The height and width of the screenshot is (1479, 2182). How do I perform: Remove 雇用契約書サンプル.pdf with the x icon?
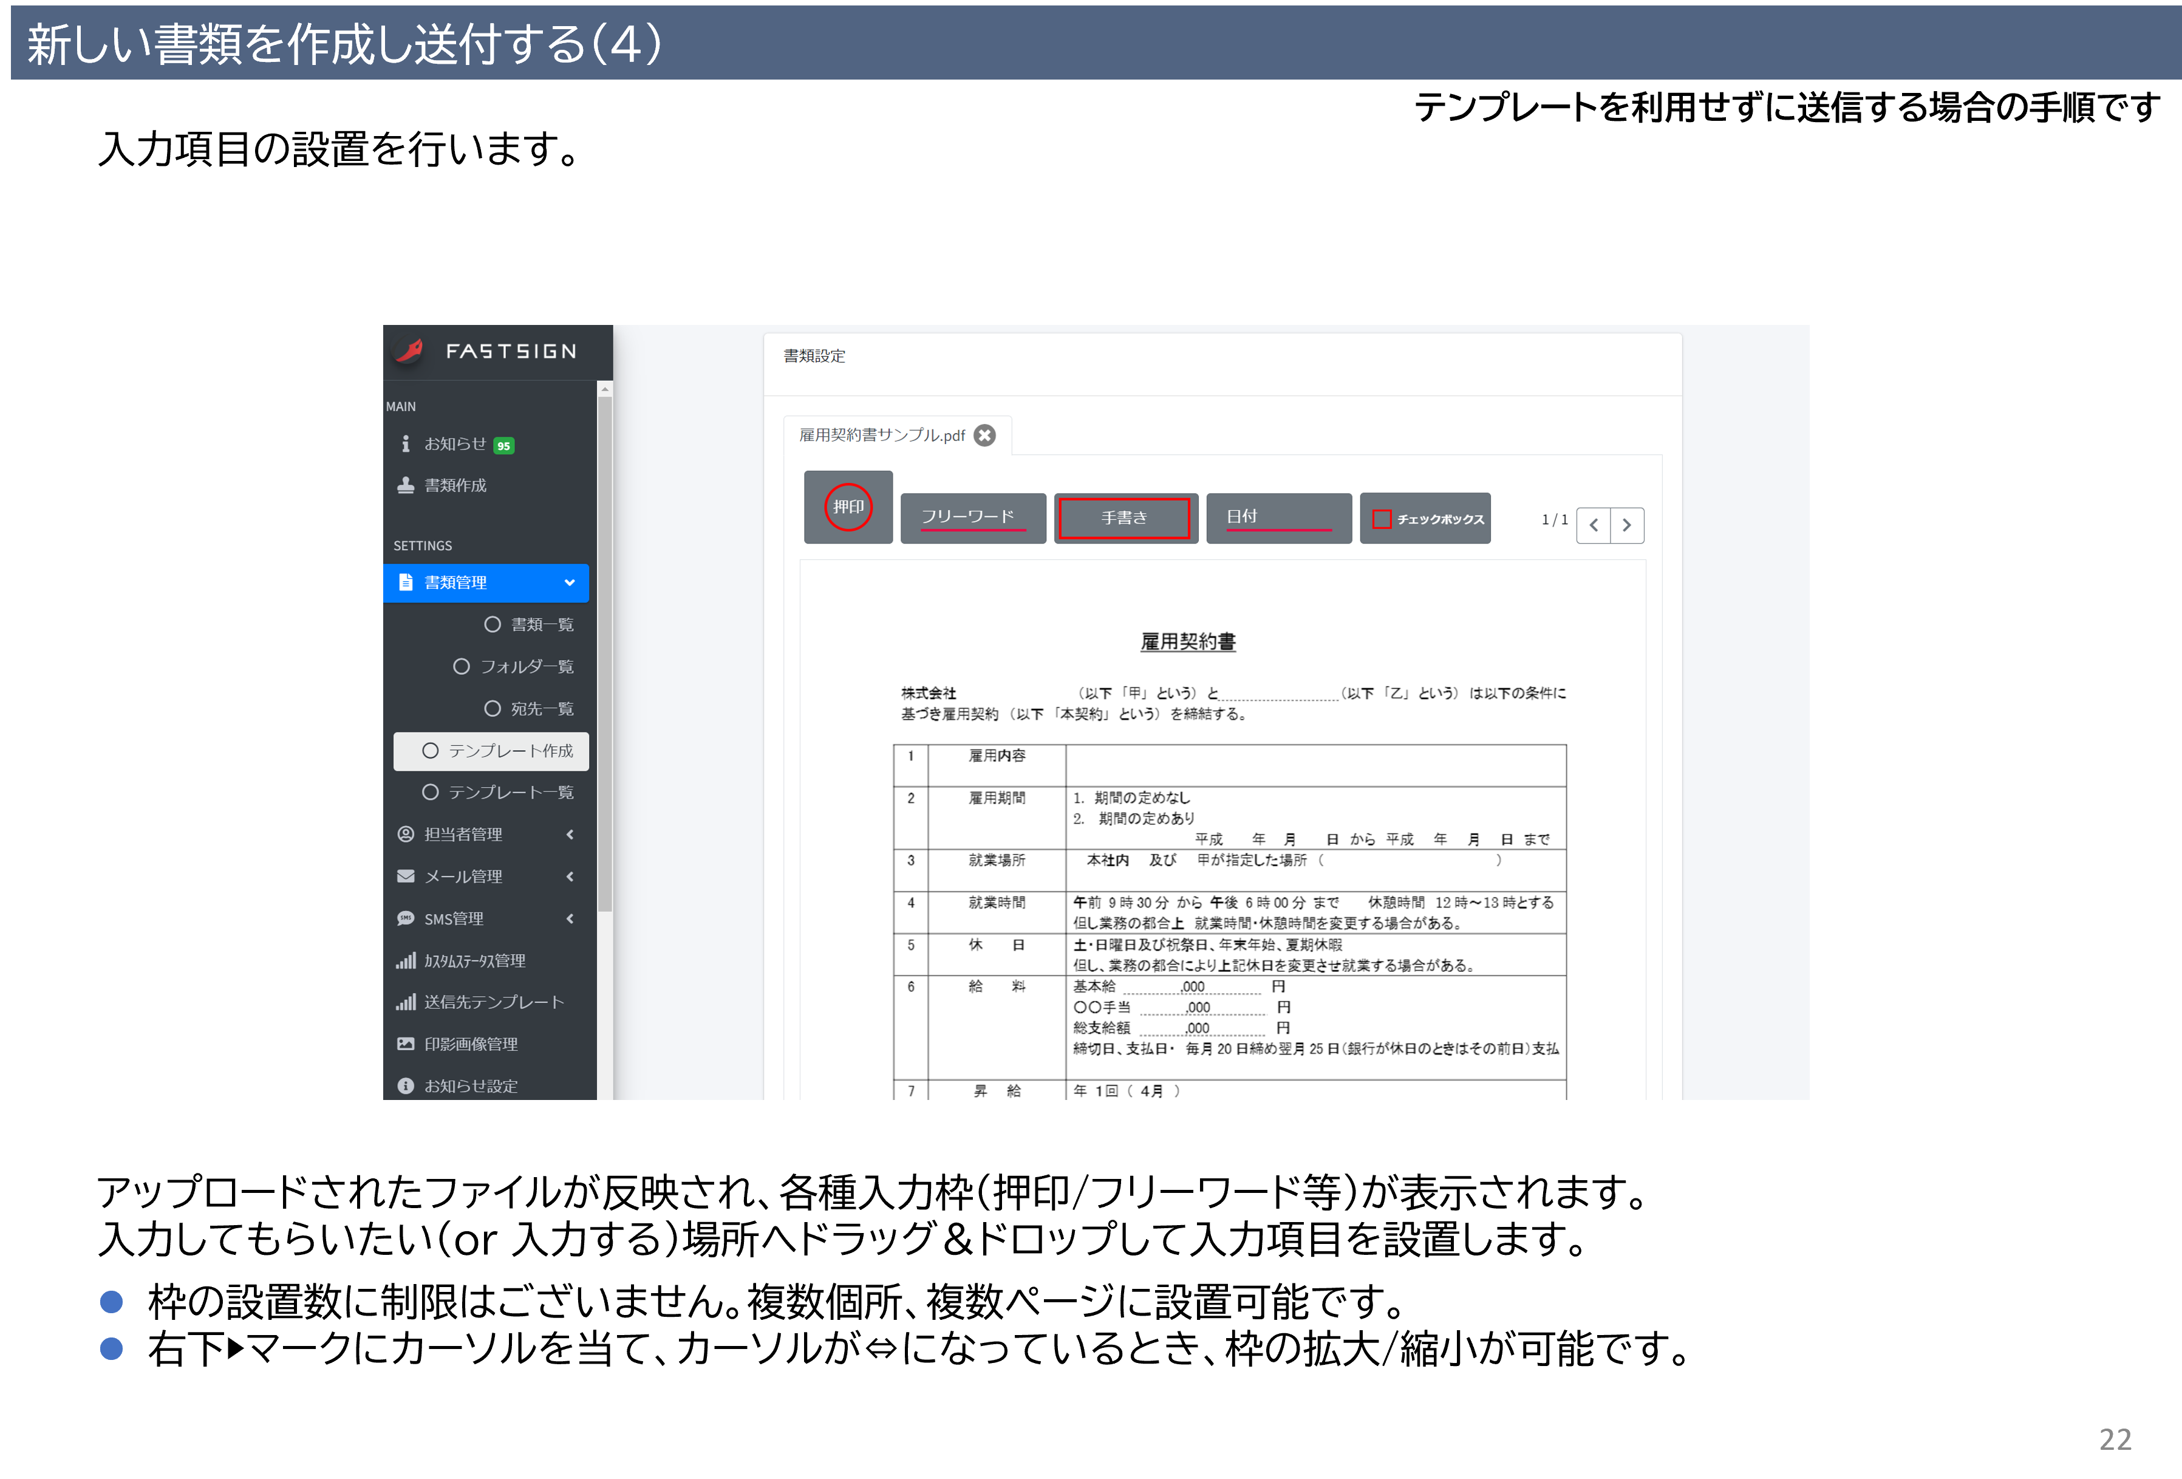click(x=985, y=436)
